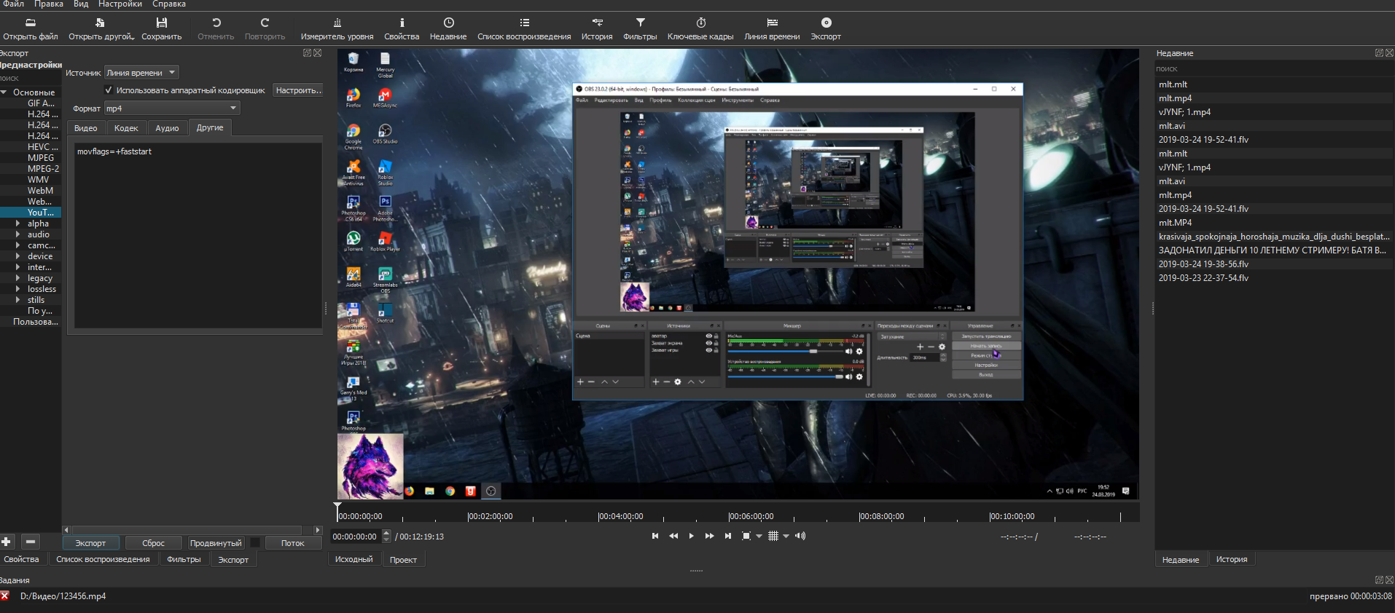Toggle the small box beside Продвинутый button
Image resolution: width=1395 pixels, height=613 pixels.
click(x=255, y=542)
